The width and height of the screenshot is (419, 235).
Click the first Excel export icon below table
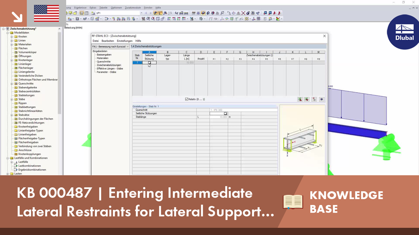(x=300, y=99)
